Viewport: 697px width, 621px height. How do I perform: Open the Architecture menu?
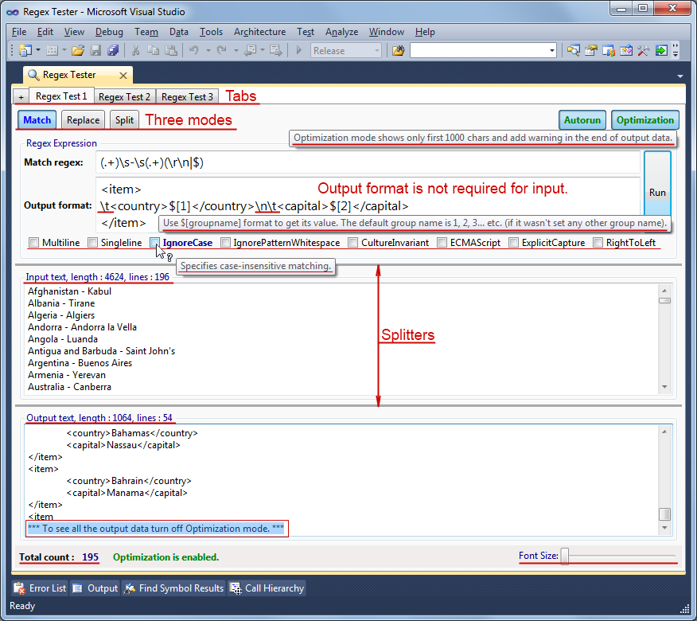point(259,32)
